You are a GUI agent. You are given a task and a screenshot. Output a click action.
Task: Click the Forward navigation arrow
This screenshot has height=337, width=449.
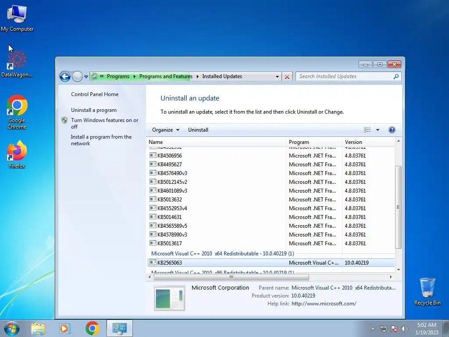pos(77,76)
